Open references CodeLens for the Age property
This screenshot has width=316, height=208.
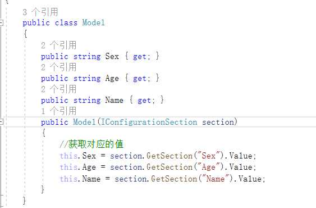pos(58,67)
